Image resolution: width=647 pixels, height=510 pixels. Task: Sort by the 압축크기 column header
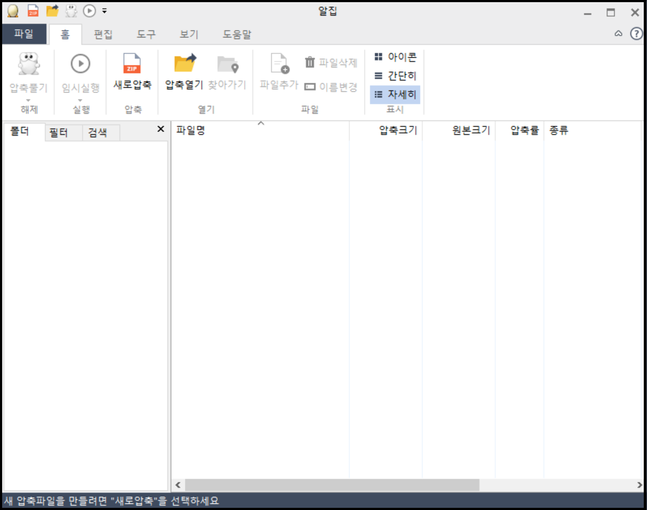tap(386, 130)
